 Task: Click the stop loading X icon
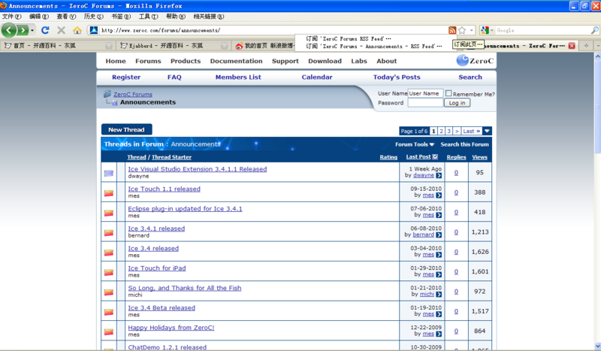point(61,30)
